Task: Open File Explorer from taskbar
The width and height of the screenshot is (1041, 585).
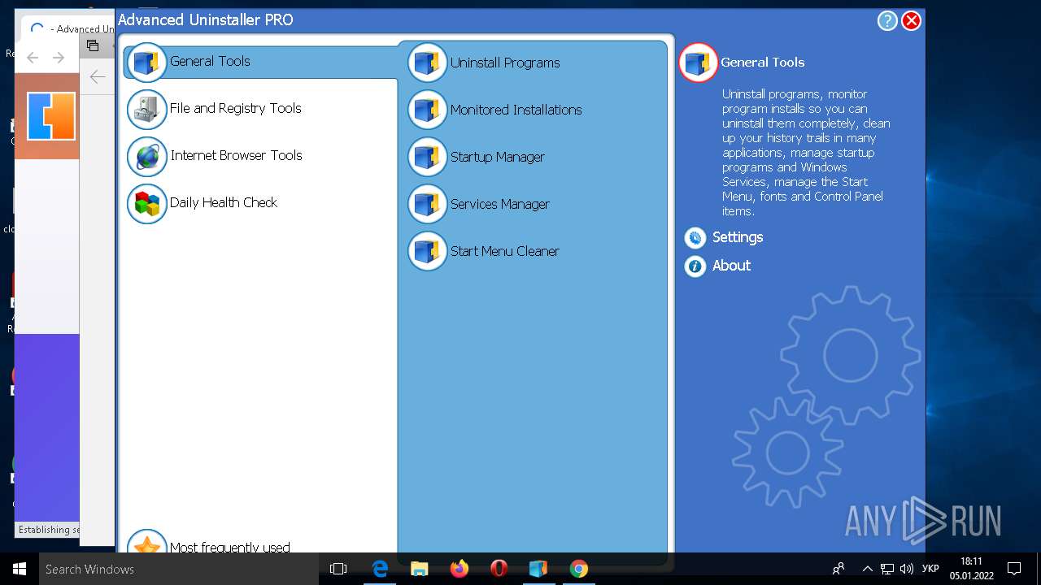Action: [x=420, y=569]
